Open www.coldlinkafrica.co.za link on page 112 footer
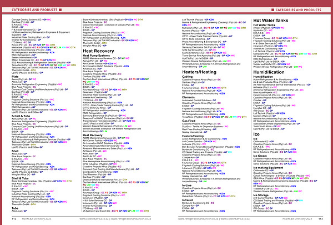The image size is (333, 225). pos(94,219)
